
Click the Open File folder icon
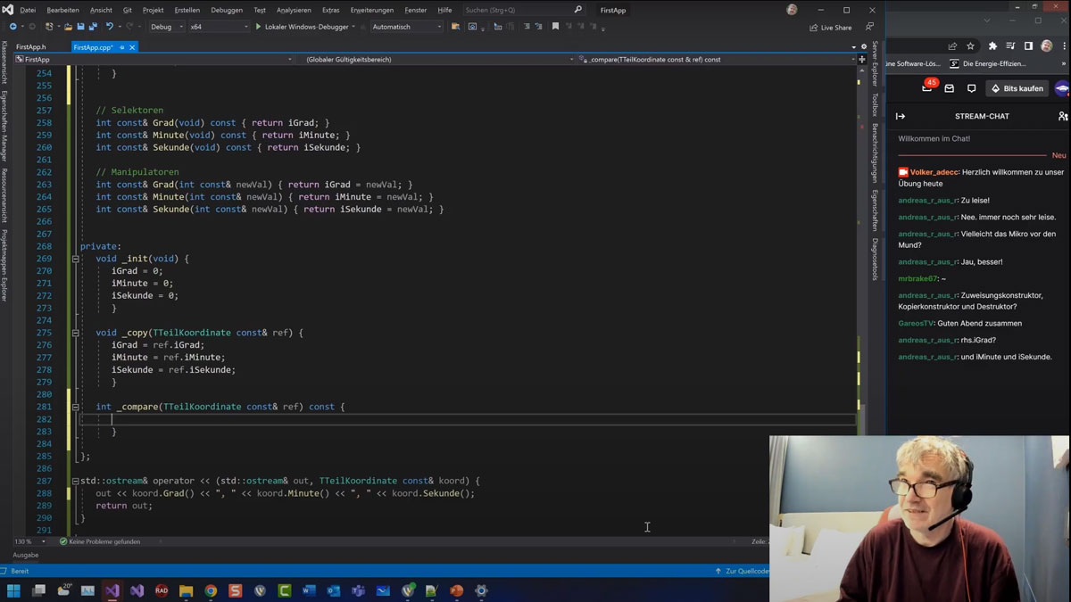(68, 27)
